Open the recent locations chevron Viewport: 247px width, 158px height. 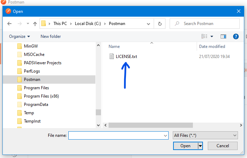pos(28,24)
